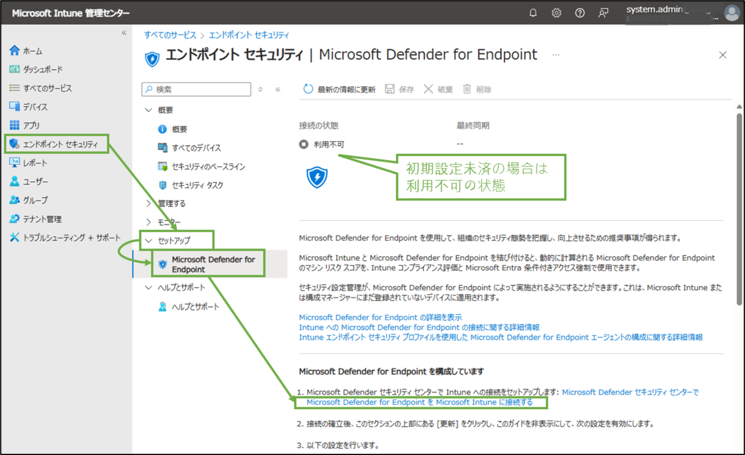Collapse the blade menu with double chevron
This screenshot has width=745, height=455.
pyautogui.click(x=278, y=89)
